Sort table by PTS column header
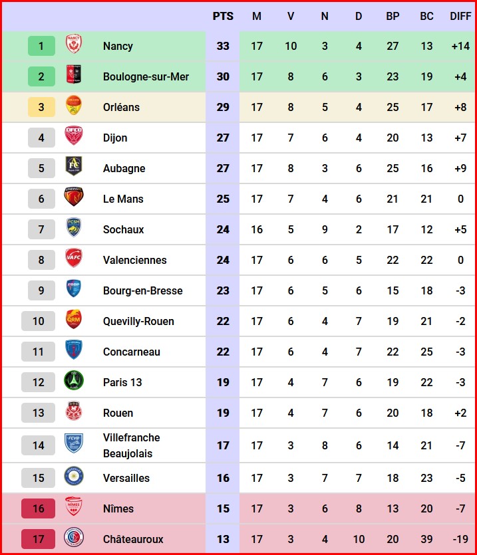 point(223,16)
